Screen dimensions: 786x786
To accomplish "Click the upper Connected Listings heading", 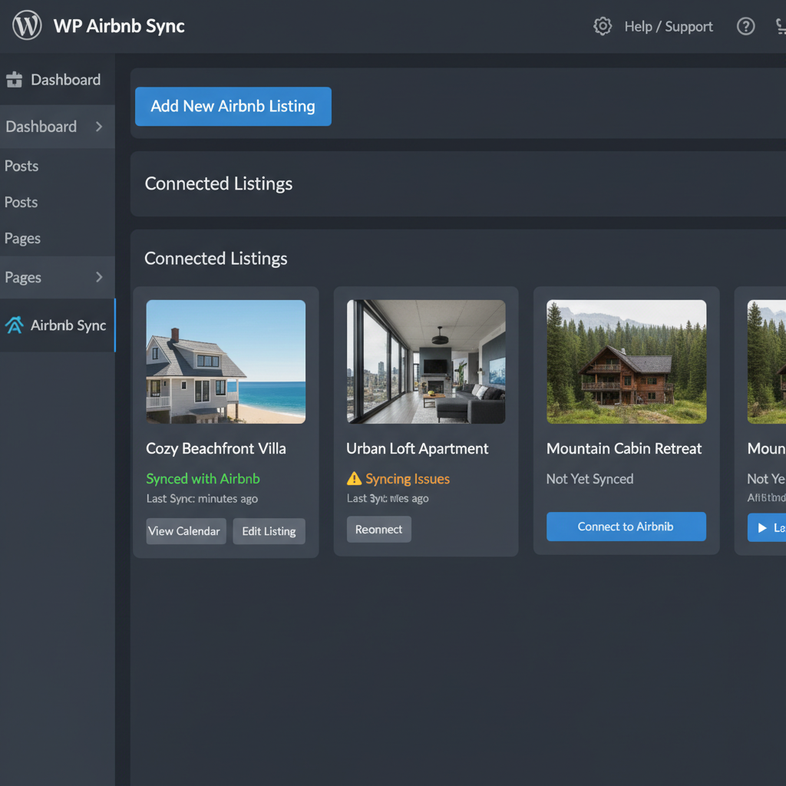I will point(219,183).
